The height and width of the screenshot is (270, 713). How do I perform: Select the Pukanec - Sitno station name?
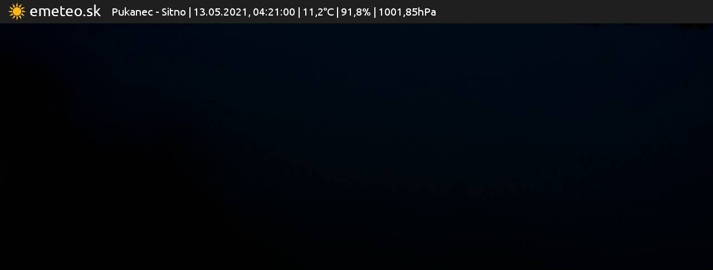[149, 12]
